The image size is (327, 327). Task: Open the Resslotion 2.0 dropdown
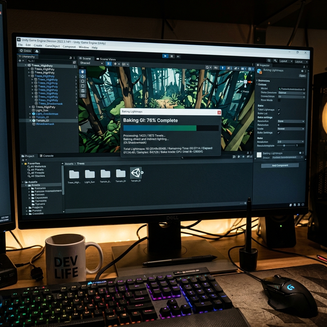click(x=290, y=142)
